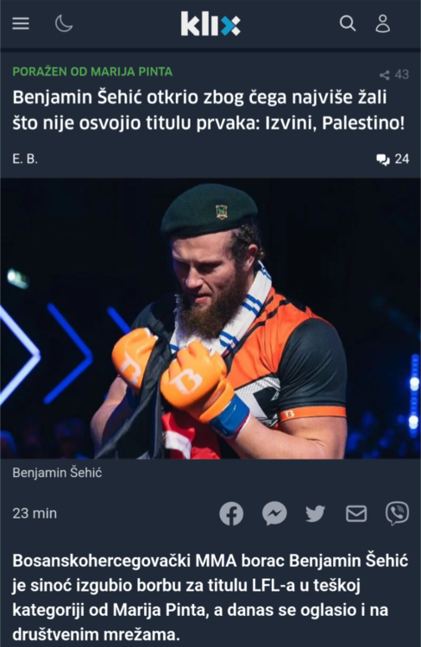Screen dimensions: 421x647
Task: Open the hamburger navigation menu
Action: pyautogui.click(x=21, y=23)
